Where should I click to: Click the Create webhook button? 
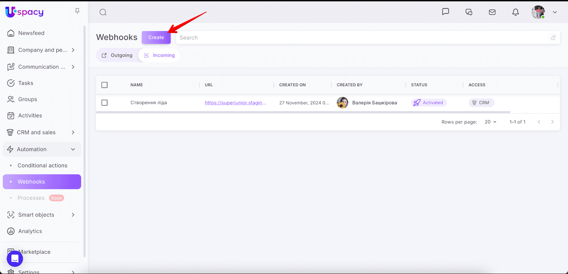tap(156, 38)
